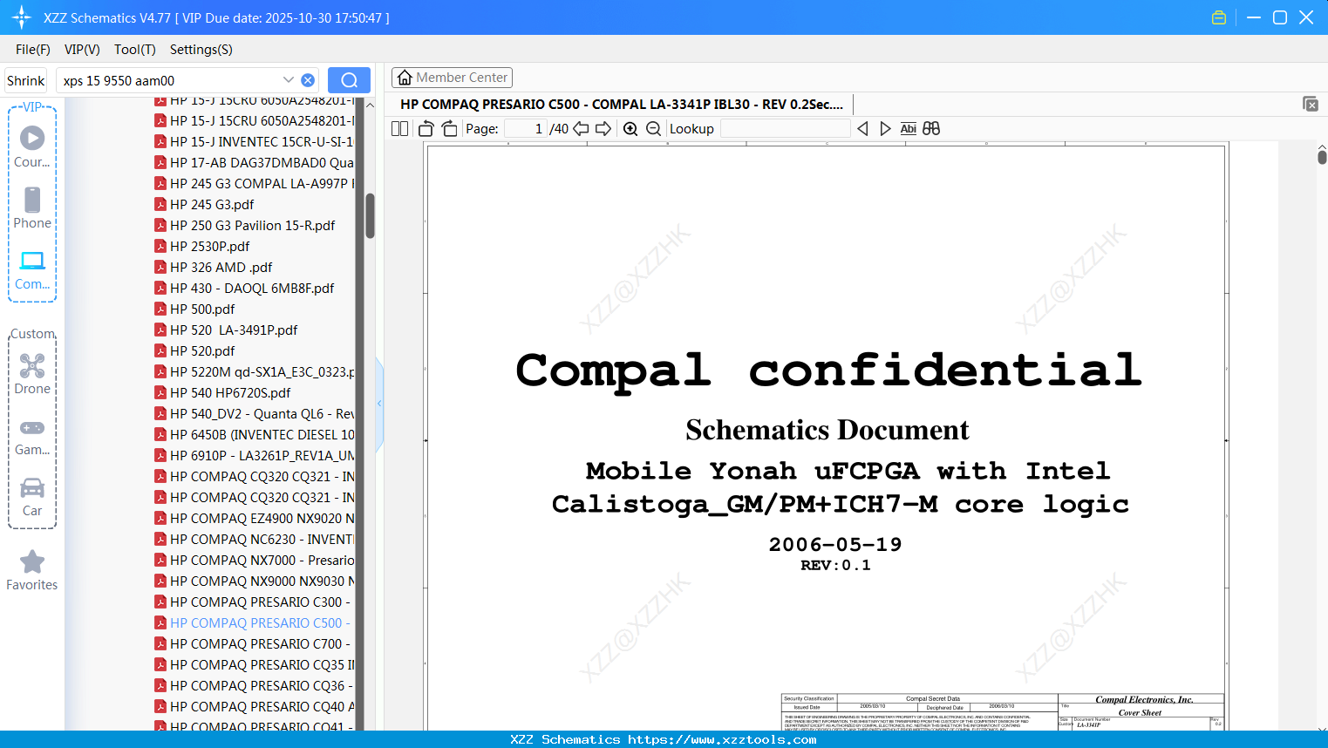Open HP 6910P - LA3261P file
This screenshot has height=748, width=1328.
(255, 455)
